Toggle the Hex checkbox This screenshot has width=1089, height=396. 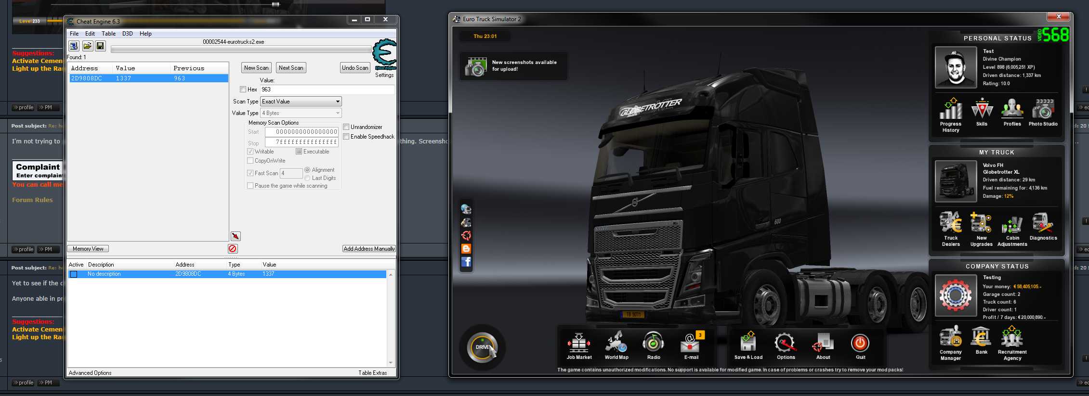(x=243, y=89)
